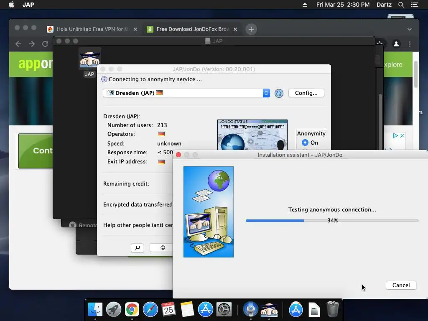Click the Exit IP address German flag
The image size is (428, 321).
161,162
